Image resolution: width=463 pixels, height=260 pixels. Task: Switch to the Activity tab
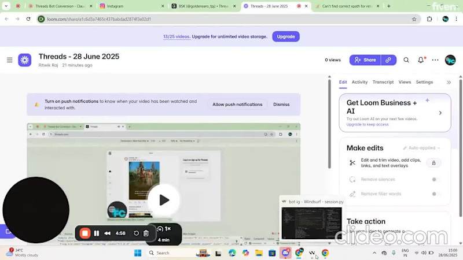[x=359, y=82]
